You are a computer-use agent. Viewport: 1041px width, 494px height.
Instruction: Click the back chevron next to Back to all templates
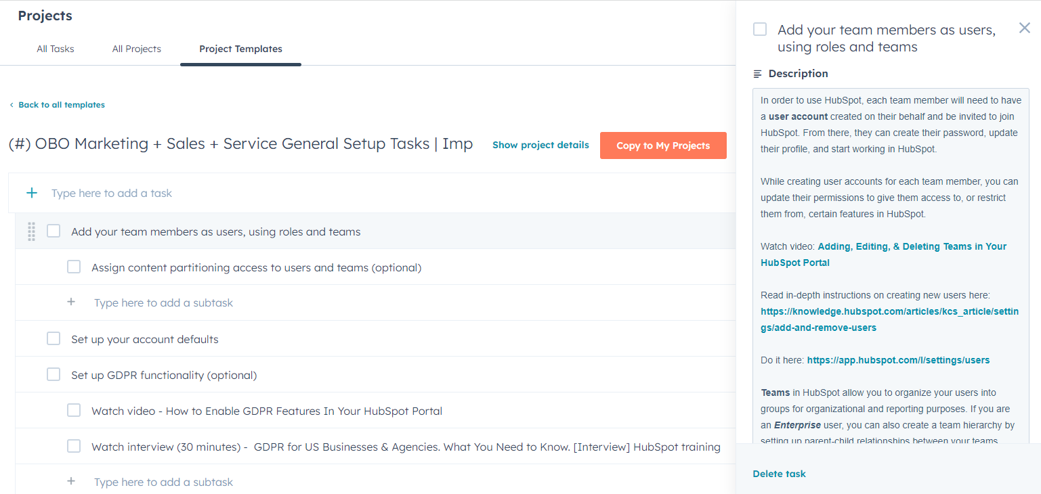click(x=12, y=104)
